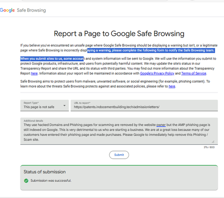Open the threats and policies 'here' link

[172, 86]
